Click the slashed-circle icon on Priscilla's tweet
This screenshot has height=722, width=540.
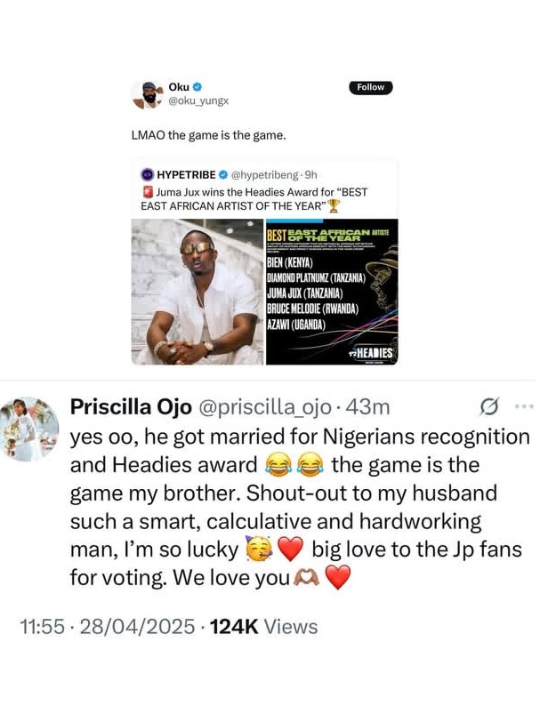coord(489,407)
